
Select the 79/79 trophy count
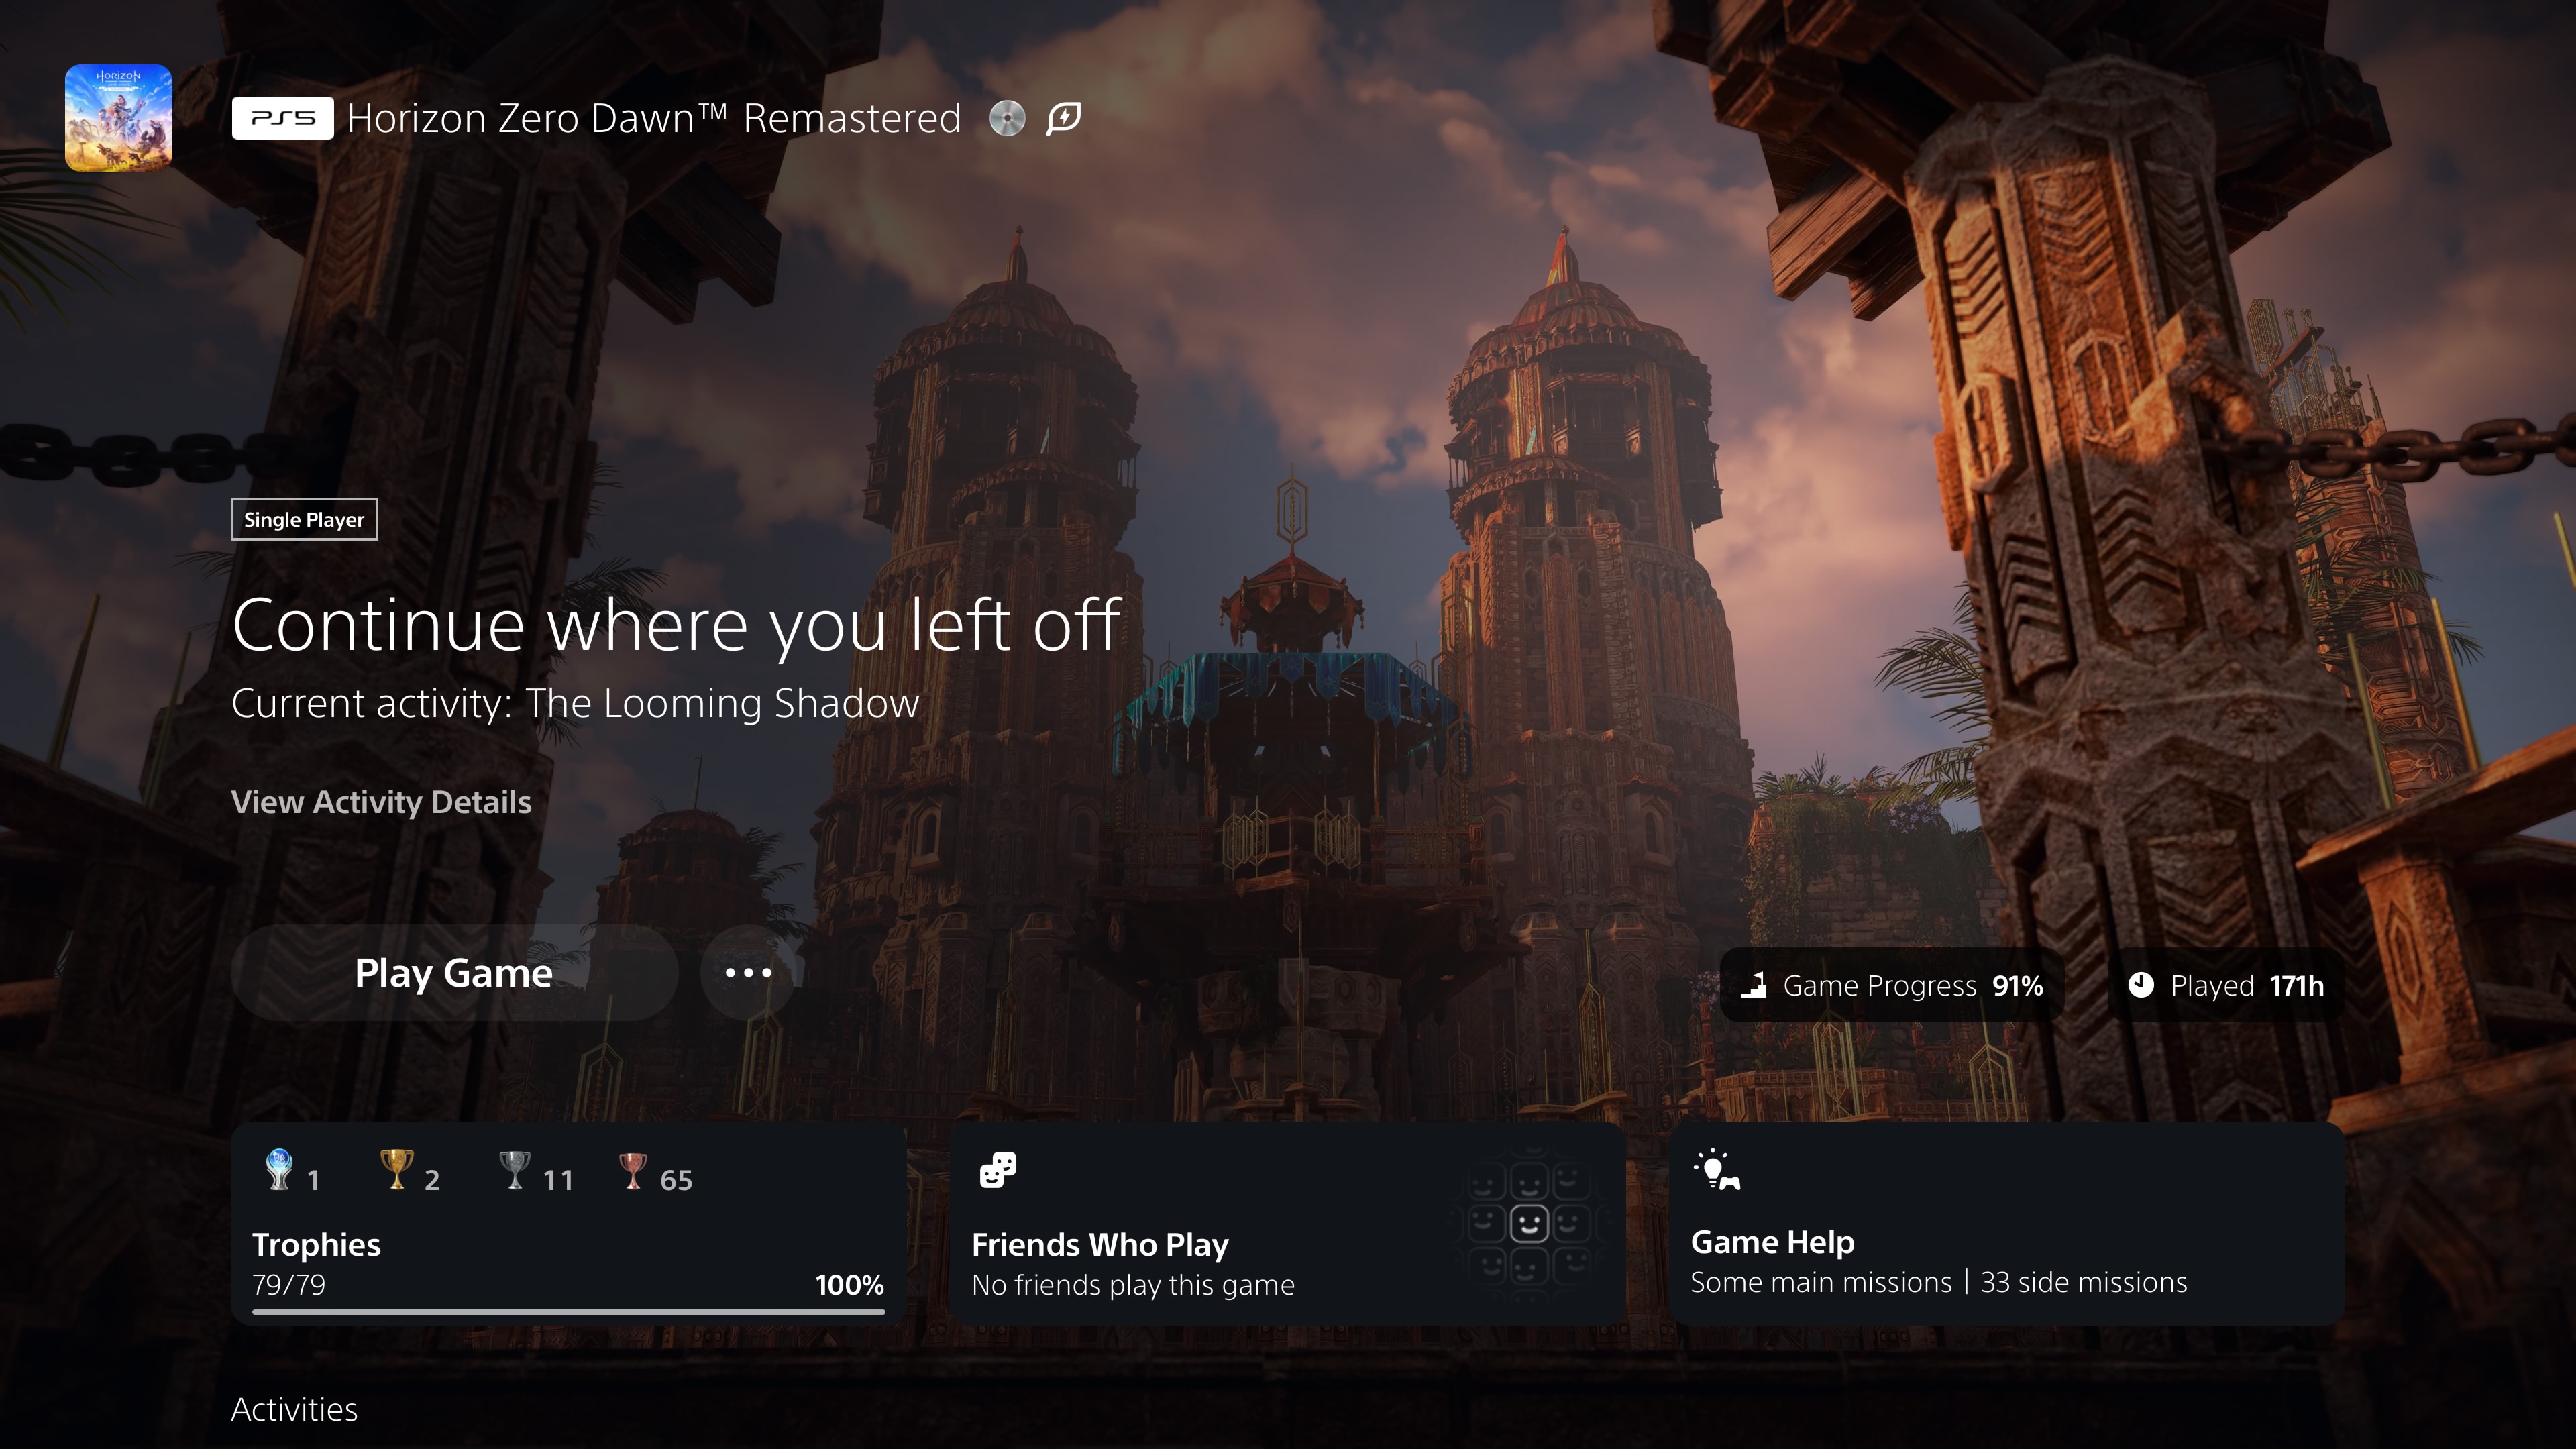click(x=289, y=1284)
